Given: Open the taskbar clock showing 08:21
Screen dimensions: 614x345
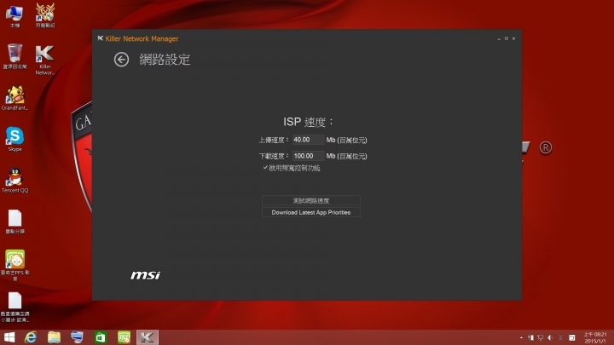Looking at the screenshot, I should pyautogui.click(x=595, y=337).
